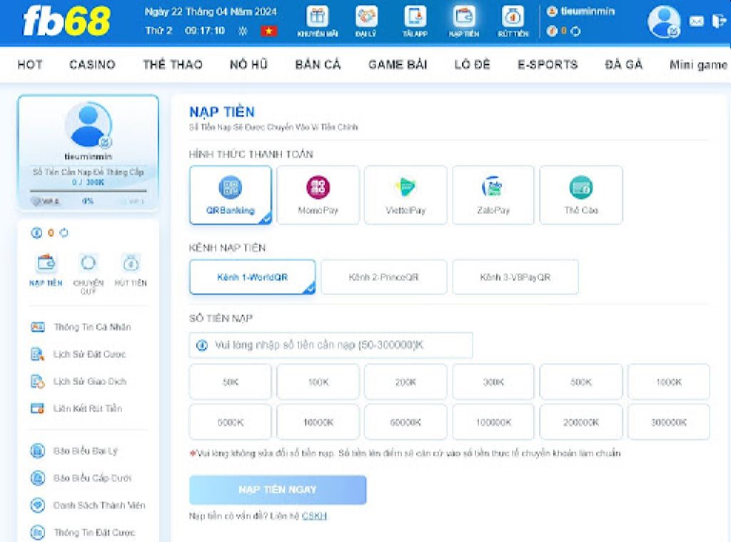Image resolution: width=731 pixels, height=542 pixels.
Task: Go to the E-SPORTS menu item
Action: pos(548,64)
